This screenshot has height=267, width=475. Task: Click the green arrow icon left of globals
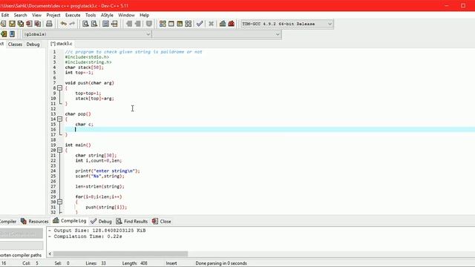click(4, 34)
